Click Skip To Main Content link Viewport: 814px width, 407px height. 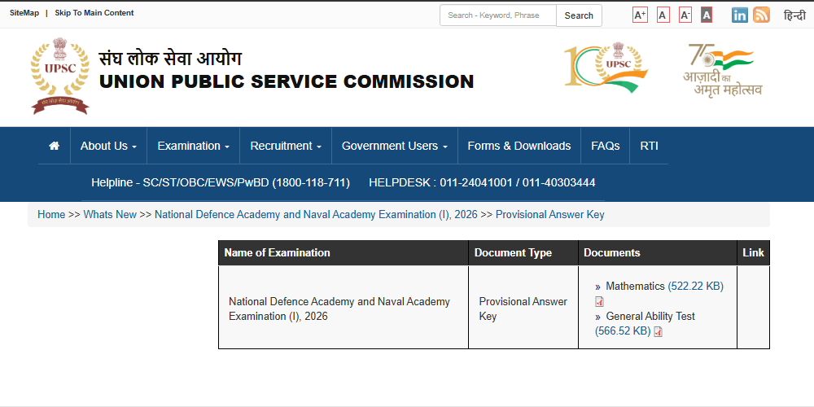[x=94, y=13]
